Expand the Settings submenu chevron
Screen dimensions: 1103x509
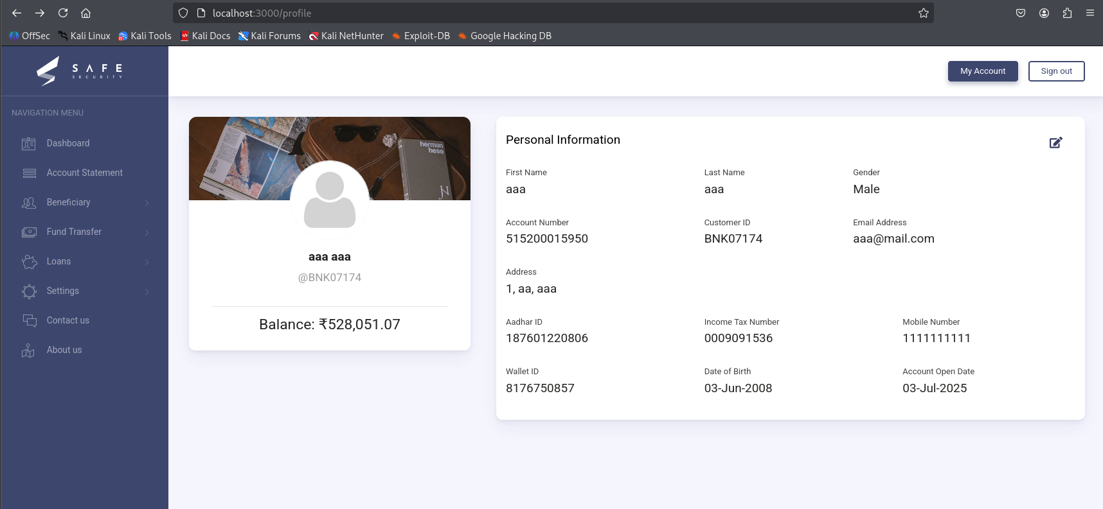pos(147,291)
